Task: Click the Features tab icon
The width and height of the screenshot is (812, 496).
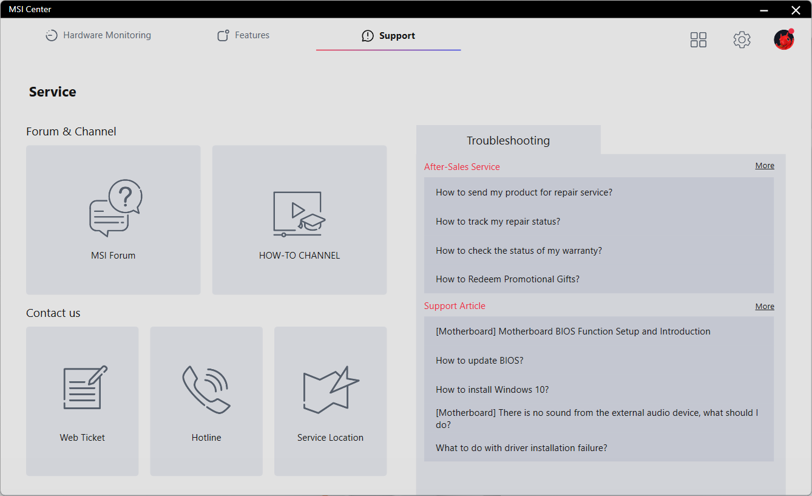Action: coord(223,36)
